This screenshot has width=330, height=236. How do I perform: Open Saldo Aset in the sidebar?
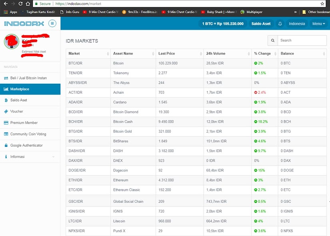coord(30,100)
